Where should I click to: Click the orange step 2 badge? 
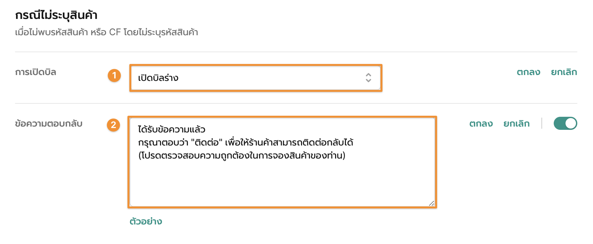pos(114,125)
